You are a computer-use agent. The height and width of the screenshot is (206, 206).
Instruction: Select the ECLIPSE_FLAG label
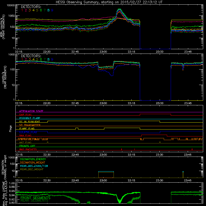(x=28, y=132)
